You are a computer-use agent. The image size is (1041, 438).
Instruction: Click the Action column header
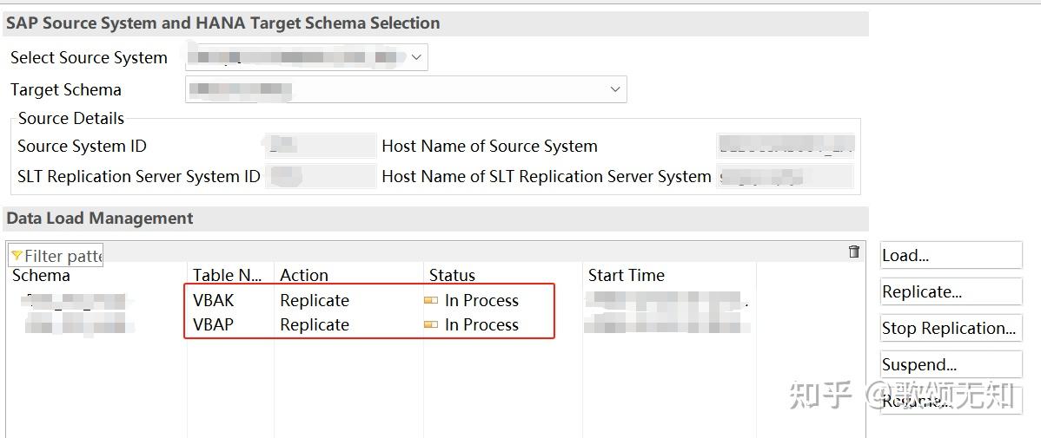304,276
